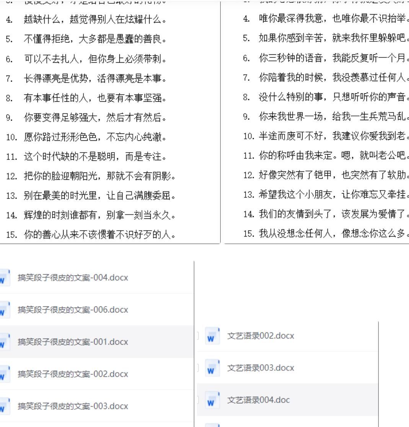The image size is (409, 427).
Task: Click line 好像突然有了铠甲,也突然有了软肋
Action: 334,175
